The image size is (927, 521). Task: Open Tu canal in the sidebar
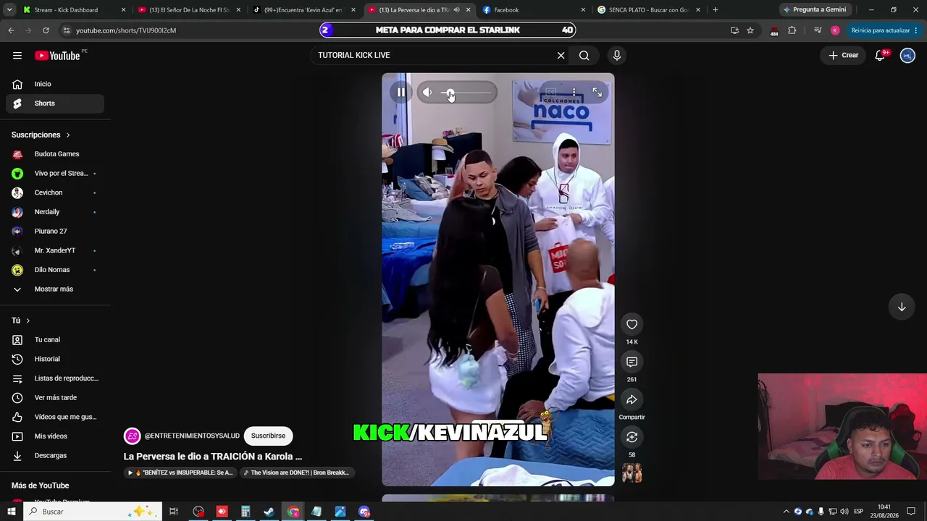click(x=55, y=340)
